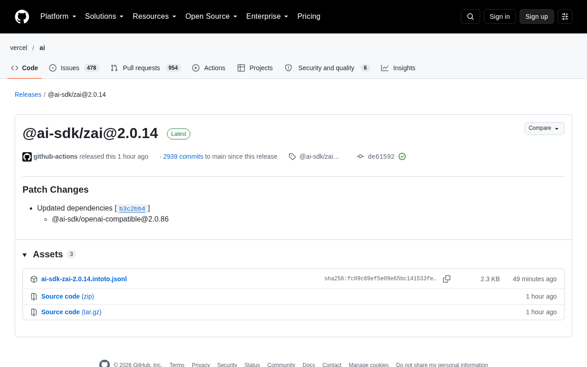Click the GitHub mark in footer
Screen dimensions: 587x367
tap(105, 364)
